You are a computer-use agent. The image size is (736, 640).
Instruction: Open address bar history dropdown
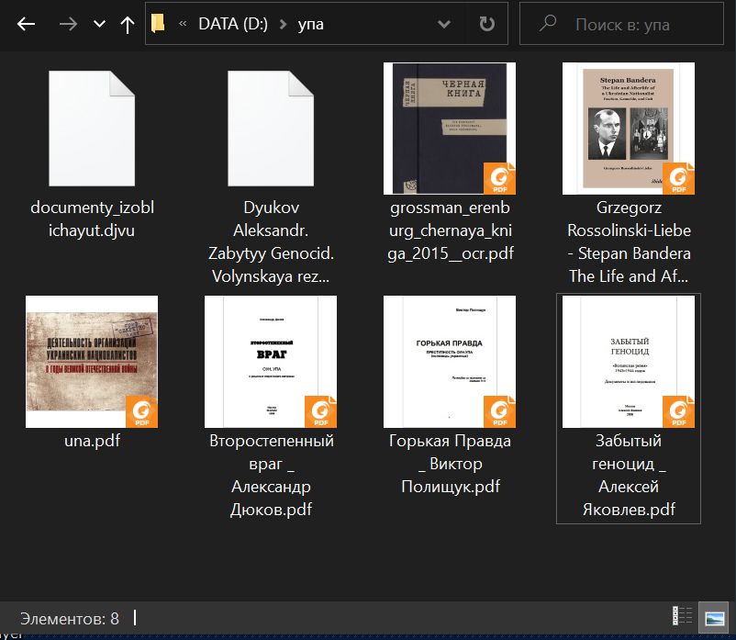point(444,24)
